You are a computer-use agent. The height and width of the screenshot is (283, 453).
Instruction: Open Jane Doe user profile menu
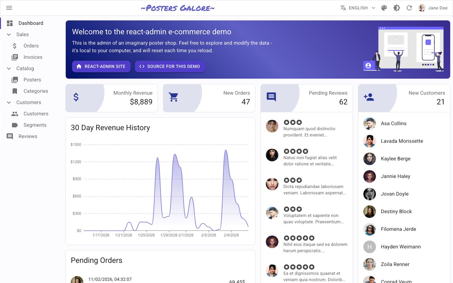tap(433, 8)
